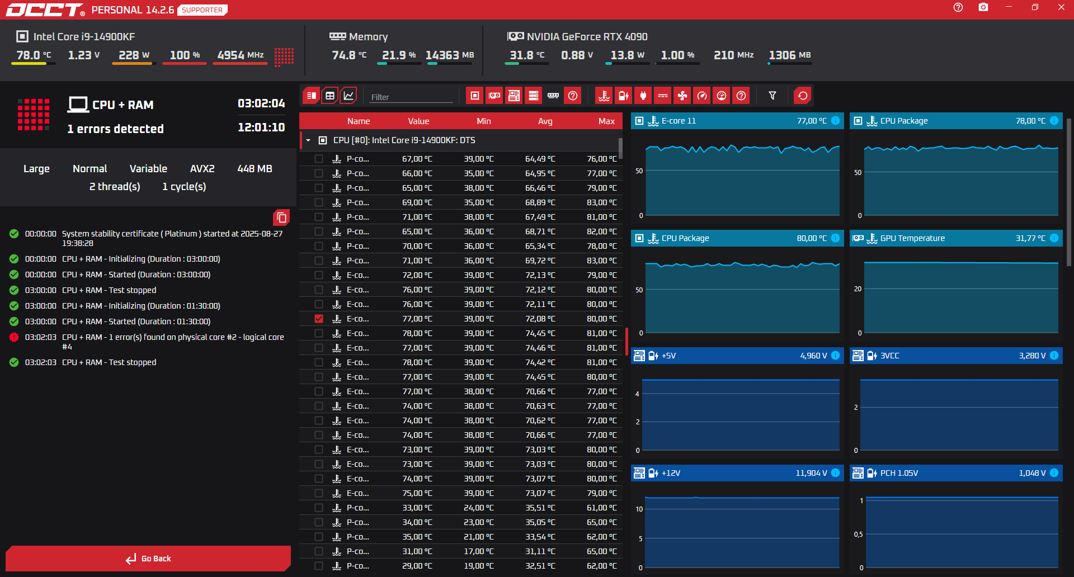The image size is (1074, 577).
Task: Click the sensor table vertical scrollbar
Action: tap(620, 148)
